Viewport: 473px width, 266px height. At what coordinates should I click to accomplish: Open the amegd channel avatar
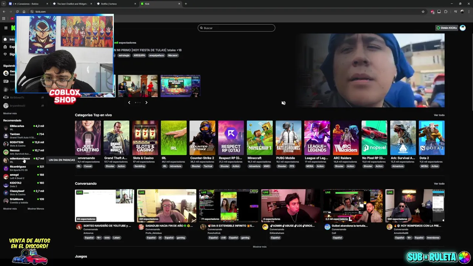(x=6, y=176)
